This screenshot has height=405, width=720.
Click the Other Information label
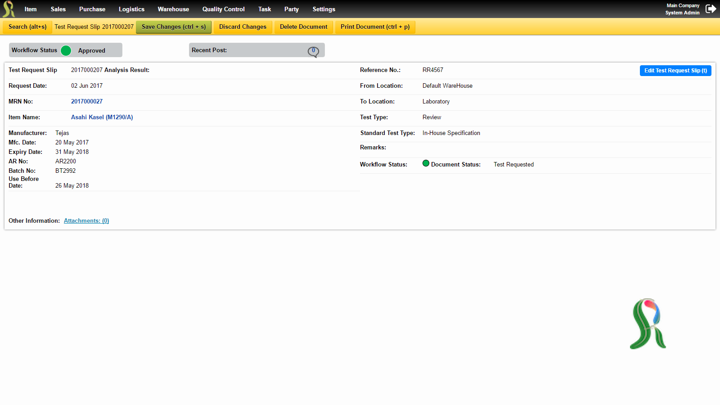[x=34, y=221]
